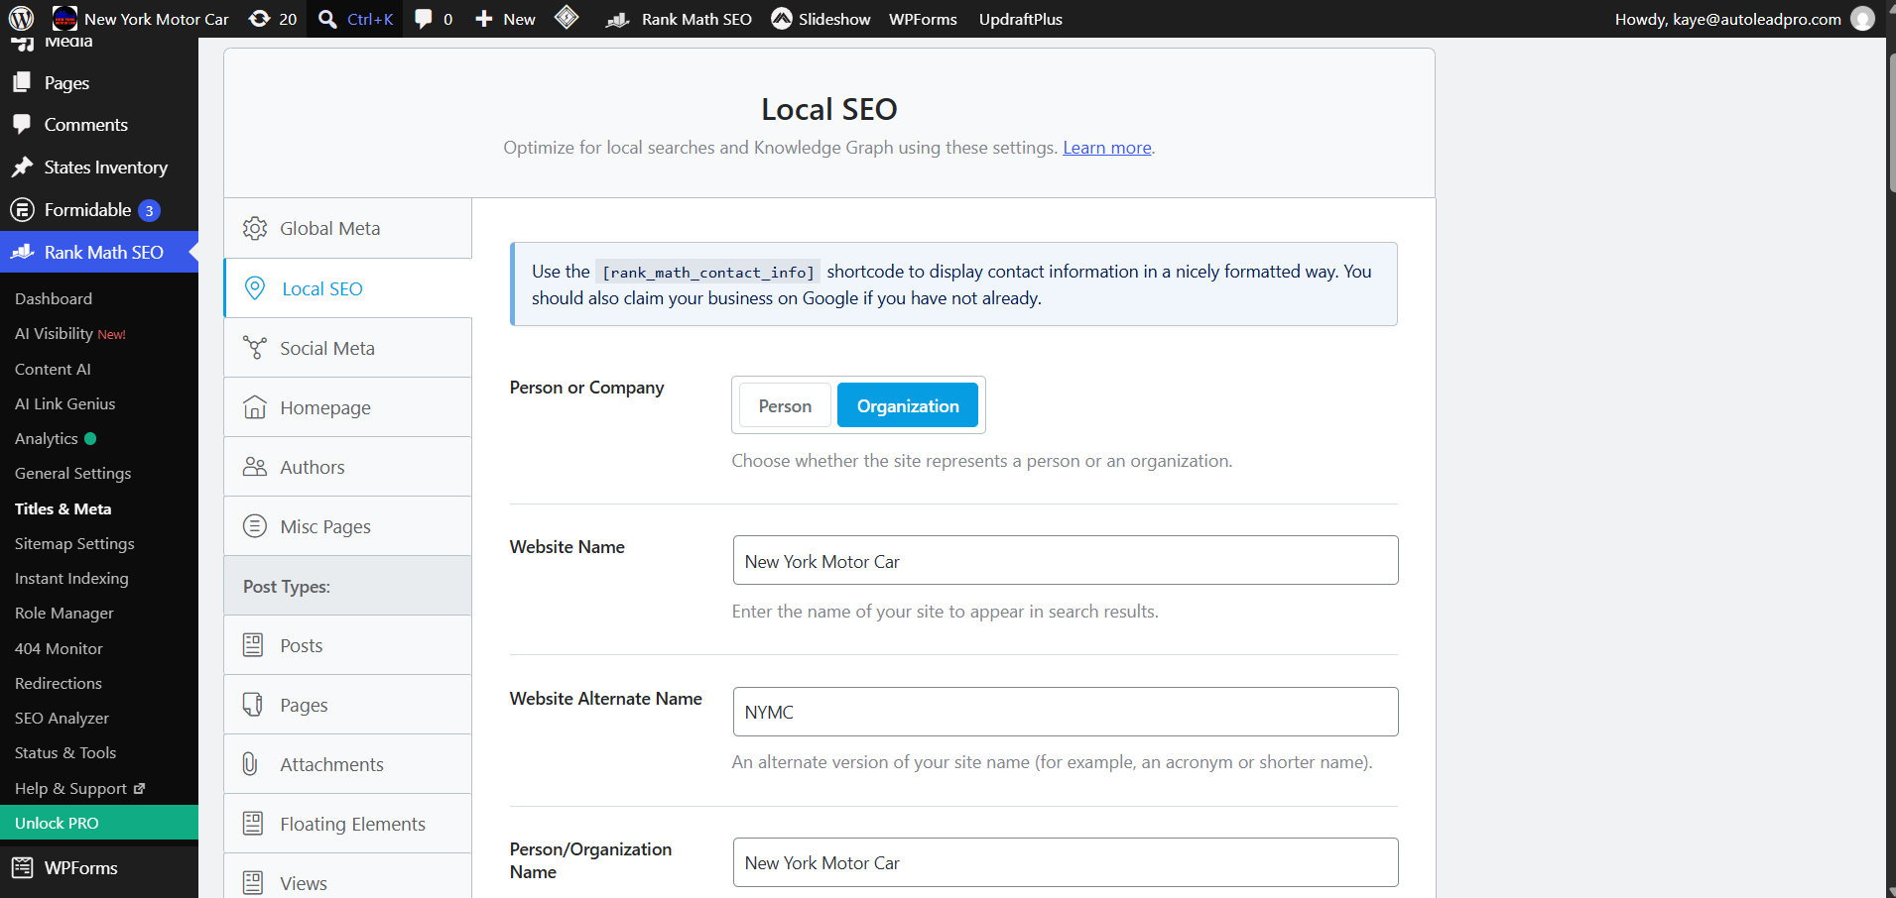Click the Posts document icon
1896x898 pixels.
(x=253, y=645)
